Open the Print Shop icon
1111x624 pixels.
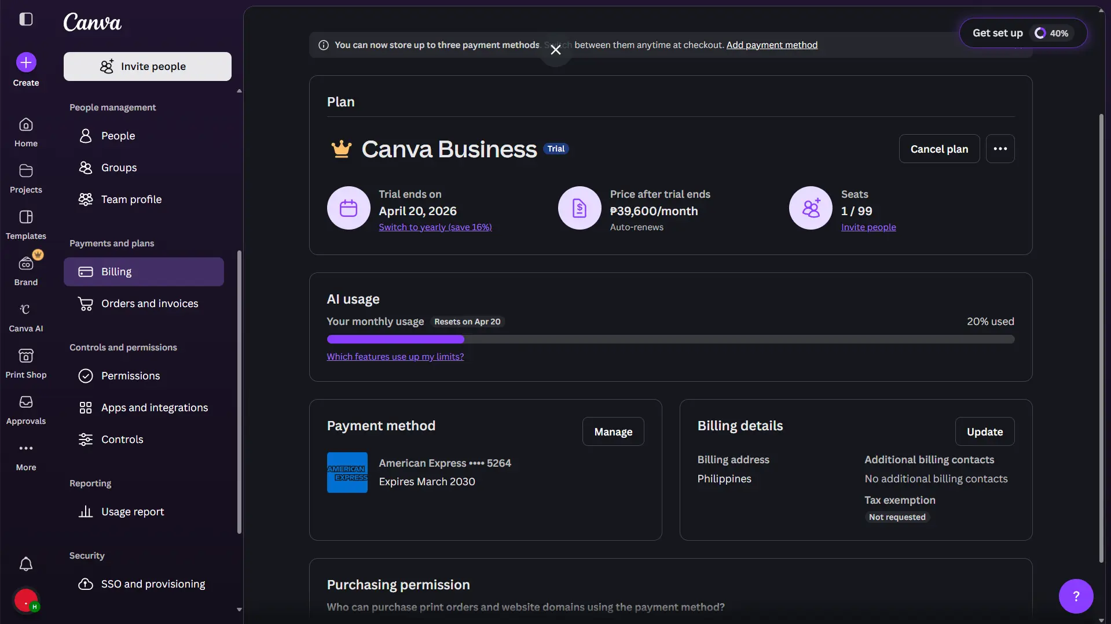click(x=26, y=356)
